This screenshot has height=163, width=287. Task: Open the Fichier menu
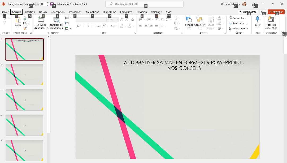tap(5, 12)
